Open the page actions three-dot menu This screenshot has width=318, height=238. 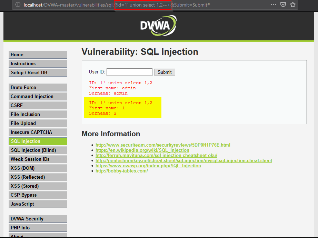tap(274, 4)
